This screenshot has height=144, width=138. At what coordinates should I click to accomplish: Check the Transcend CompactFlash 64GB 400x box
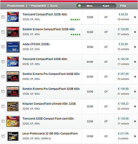point(3,62)
